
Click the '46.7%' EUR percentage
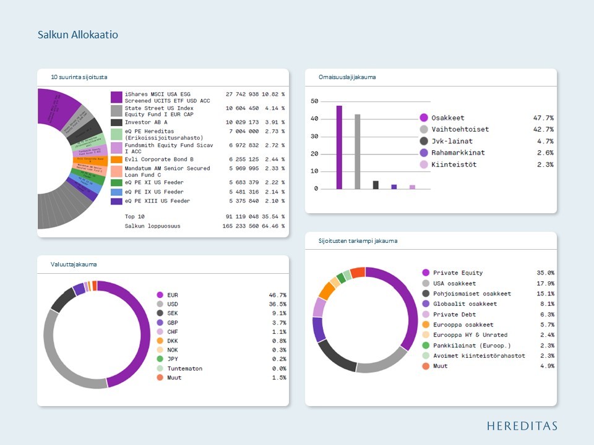pos(277,295)
